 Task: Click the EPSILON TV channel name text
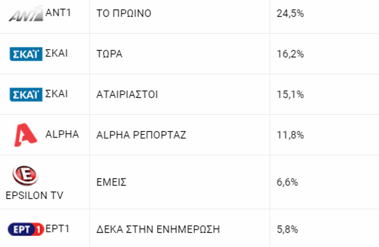pos(34,195)
